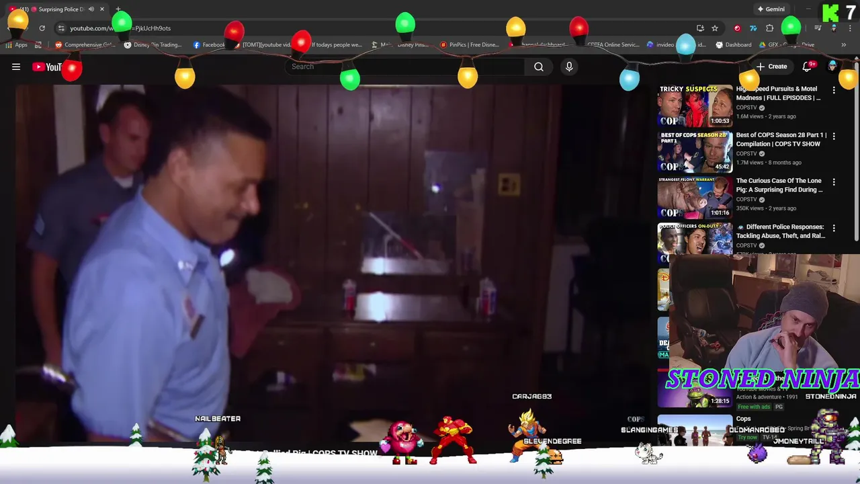This screenshot has height=484, width=860.
Task: Open browser media controls icon
Action: click(818, 28)
